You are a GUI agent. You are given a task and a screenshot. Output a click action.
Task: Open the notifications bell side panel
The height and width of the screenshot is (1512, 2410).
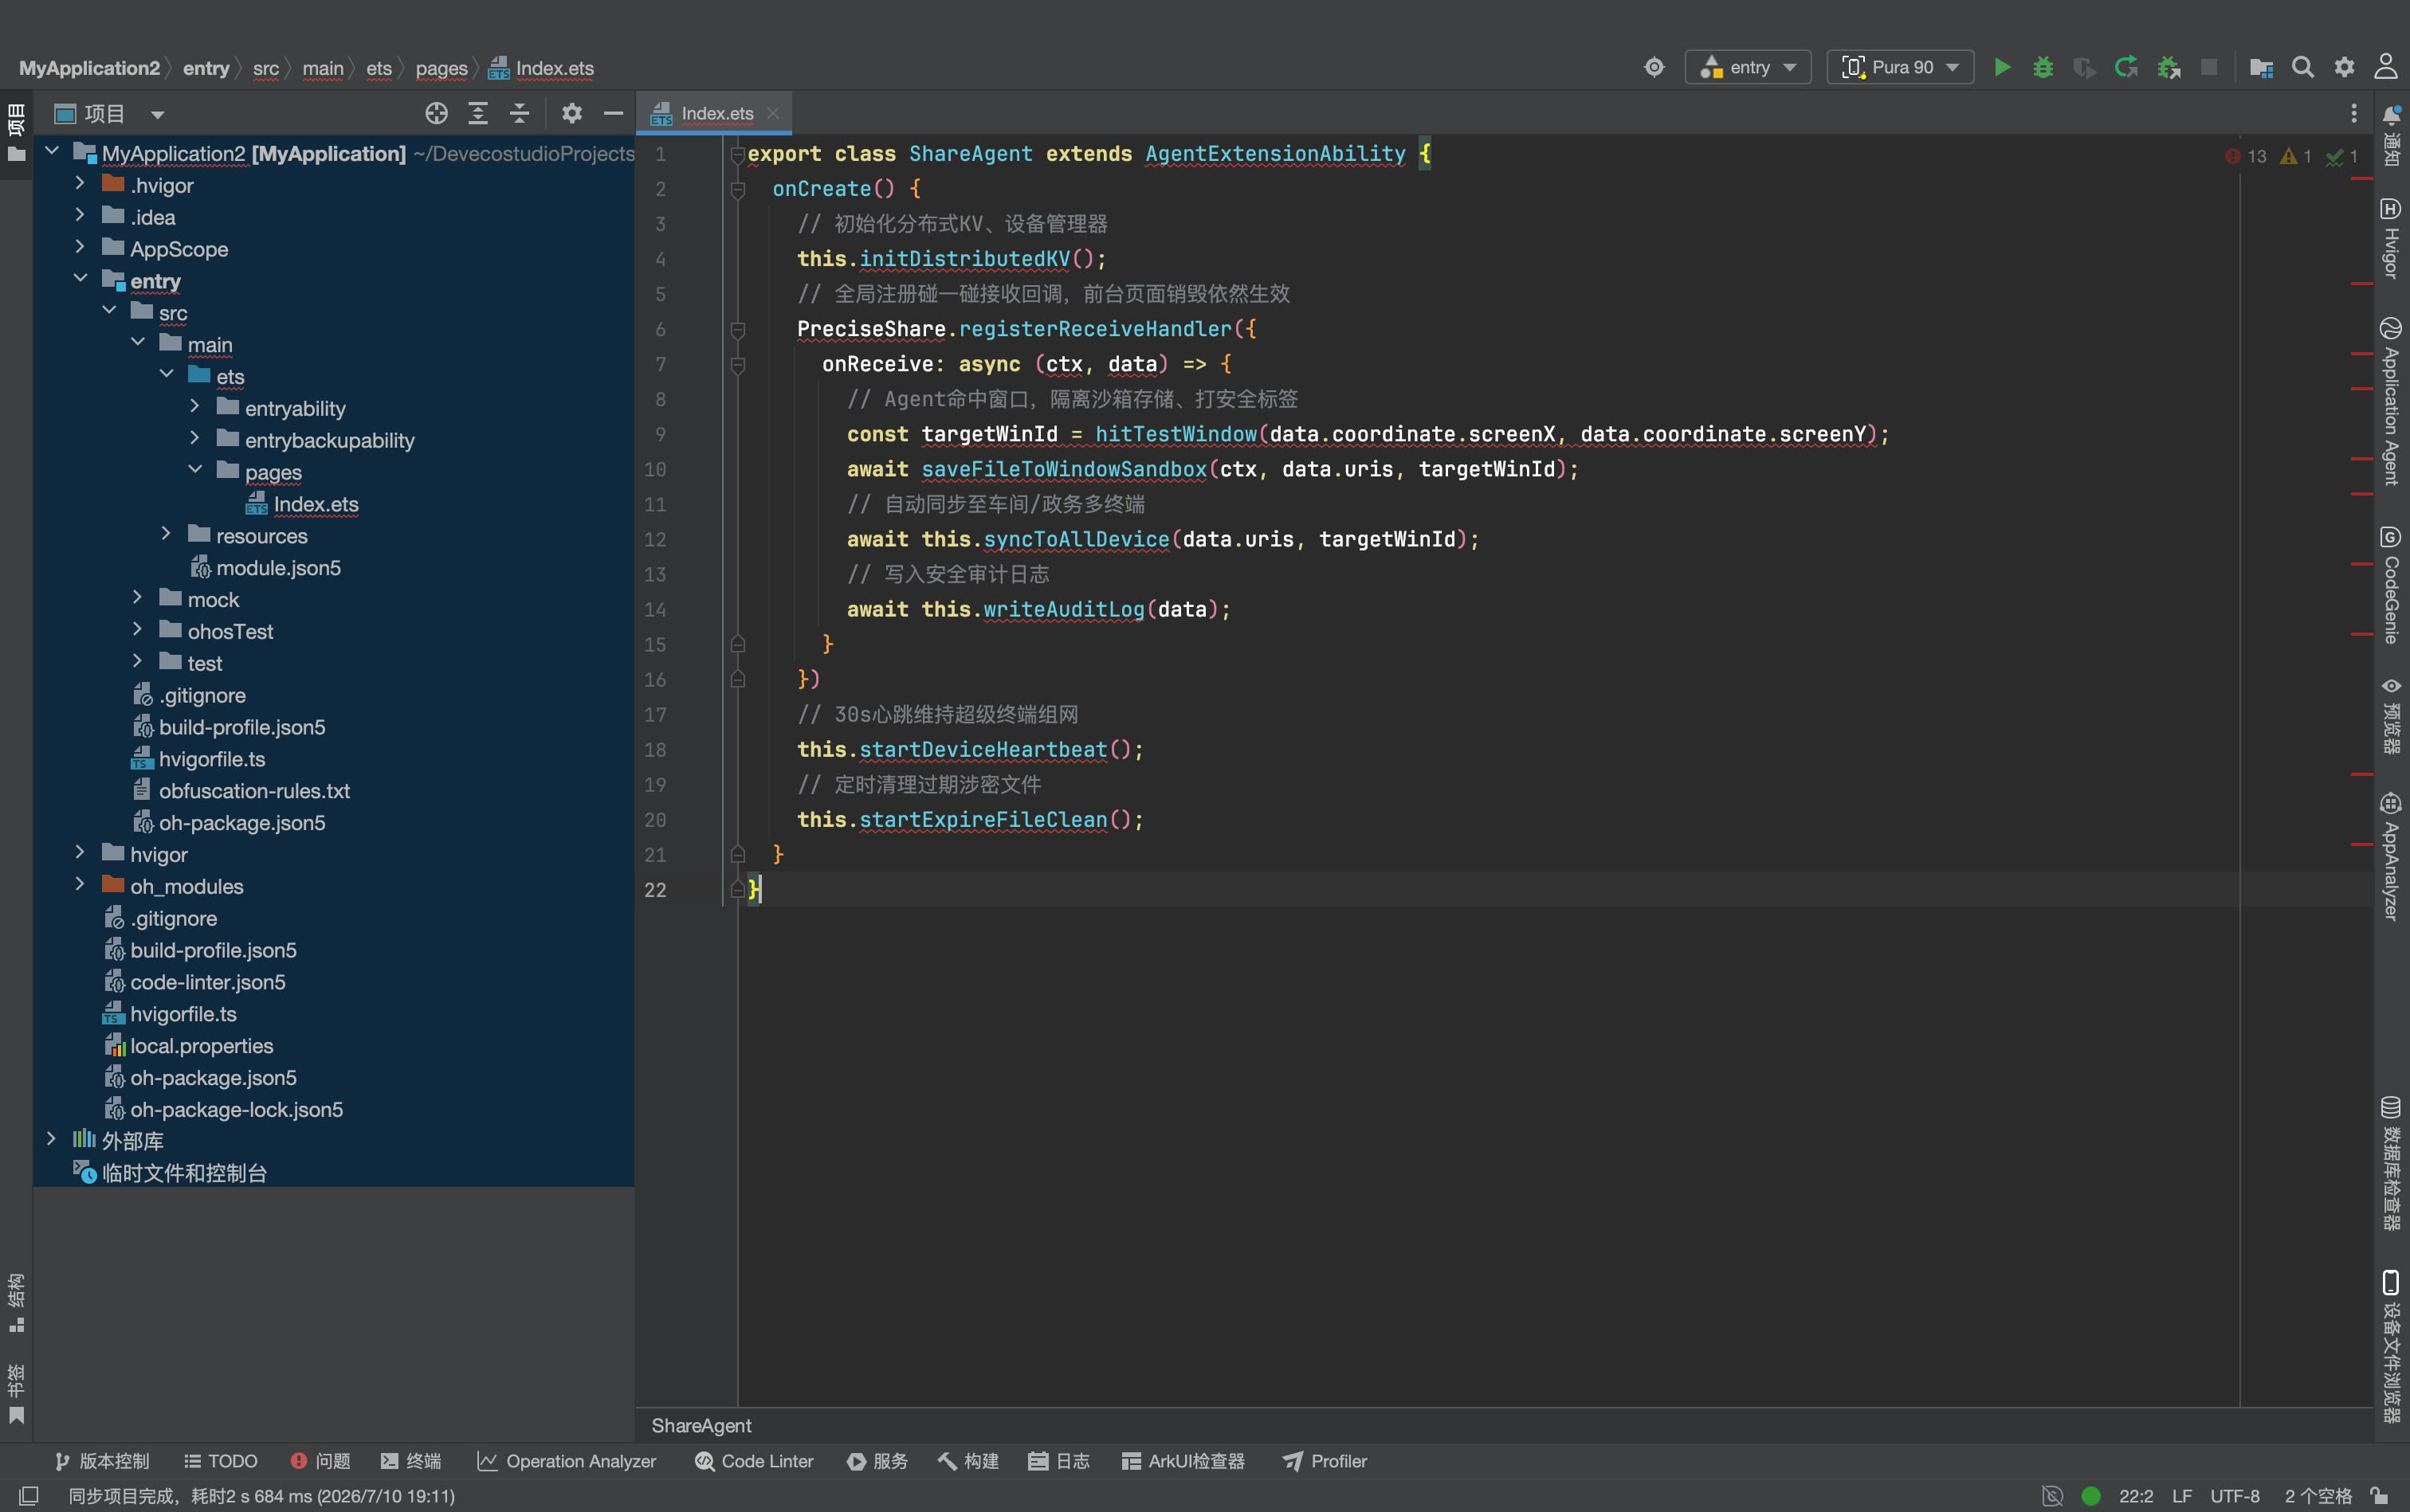coord(2392,135)
